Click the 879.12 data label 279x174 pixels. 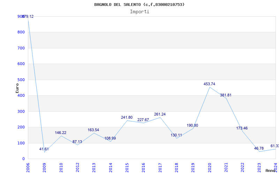pyautogui.click(x=28, y=16)
